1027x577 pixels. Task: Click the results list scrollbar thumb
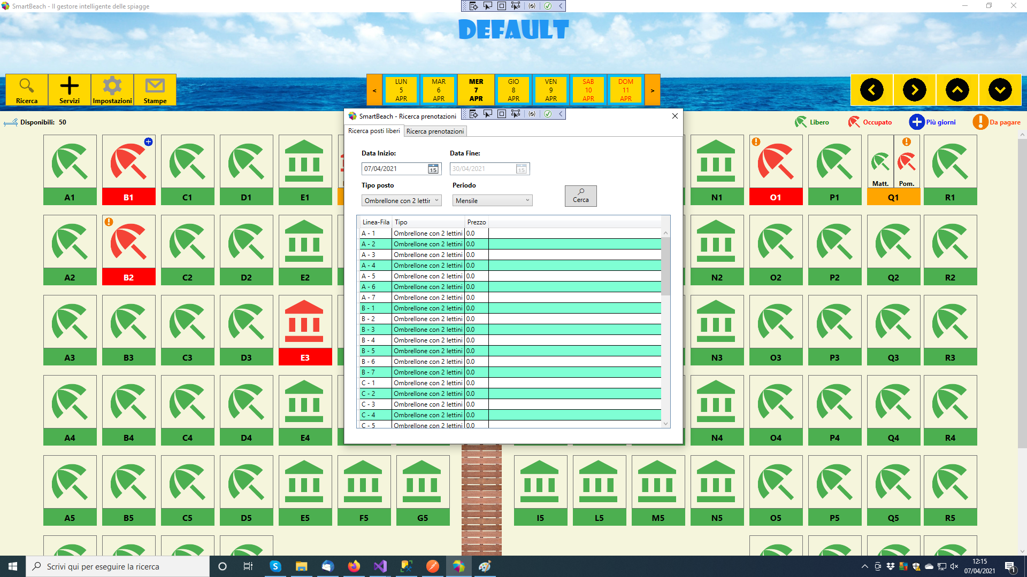(665, 266)
